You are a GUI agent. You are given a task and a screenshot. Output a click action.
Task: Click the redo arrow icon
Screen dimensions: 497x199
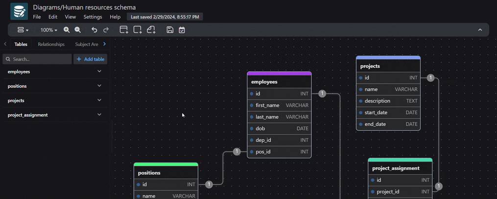coord(106,30)
